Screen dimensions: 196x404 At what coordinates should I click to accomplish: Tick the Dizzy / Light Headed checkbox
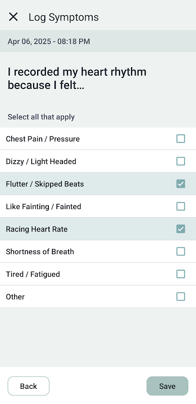tap(180, 161)
